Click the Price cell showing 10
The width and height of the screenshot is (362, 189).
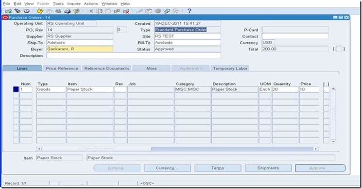click(x=309, y=89)
